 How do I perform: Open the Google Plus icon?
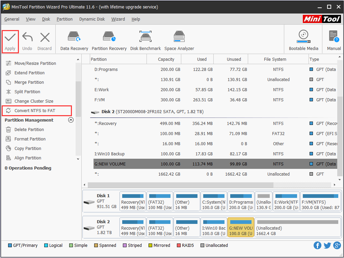pyautogui.click(x=337, y=245)
